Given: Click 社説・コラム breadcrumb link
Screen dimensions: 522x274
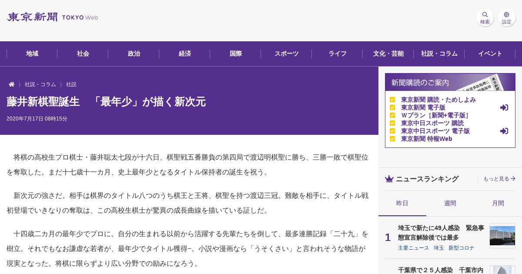Looking at the screenshot, I should (x=40, y=84).
